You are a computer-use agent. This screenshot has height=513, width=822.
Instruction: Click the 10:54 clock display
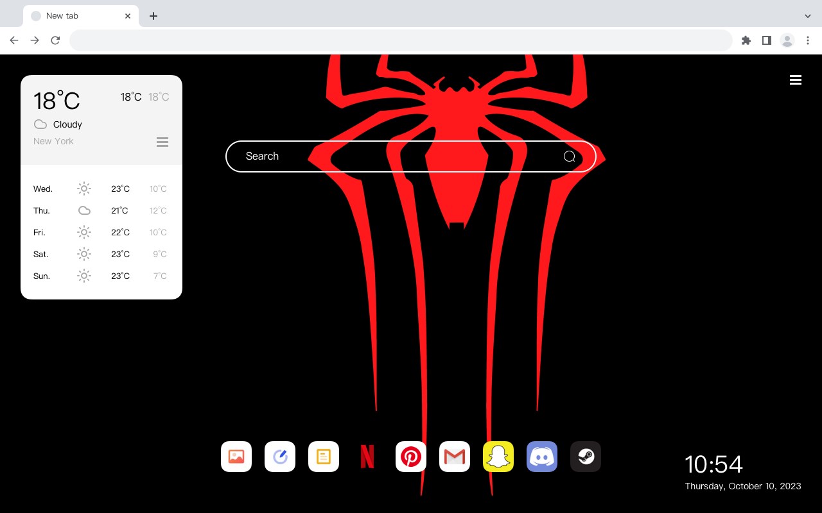coord(713,464)
